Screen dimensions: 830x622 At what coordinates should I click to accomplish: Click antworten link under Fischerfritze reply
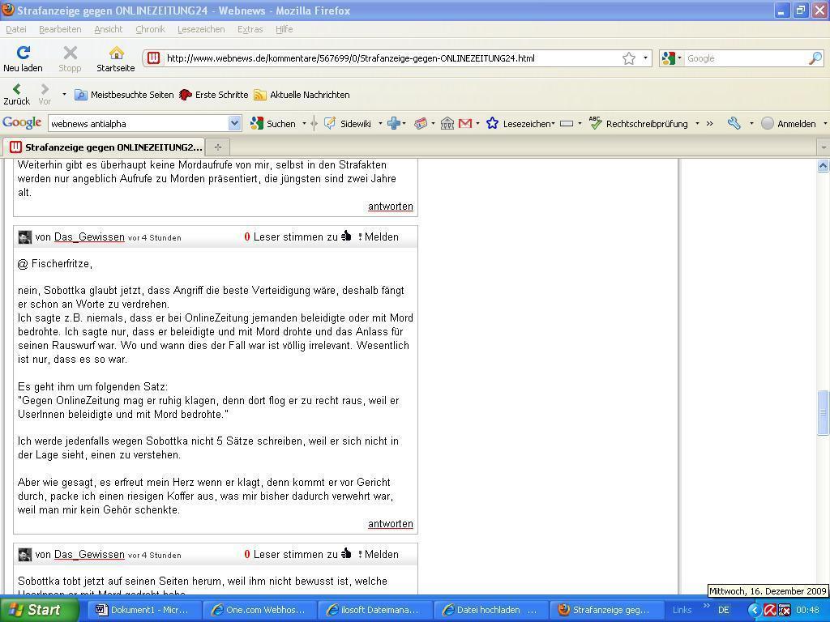(x=391, y=524)
